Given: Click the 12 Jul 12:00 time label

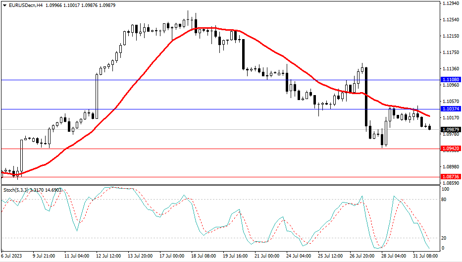Looking at the screenshot, I should point(107,257).
